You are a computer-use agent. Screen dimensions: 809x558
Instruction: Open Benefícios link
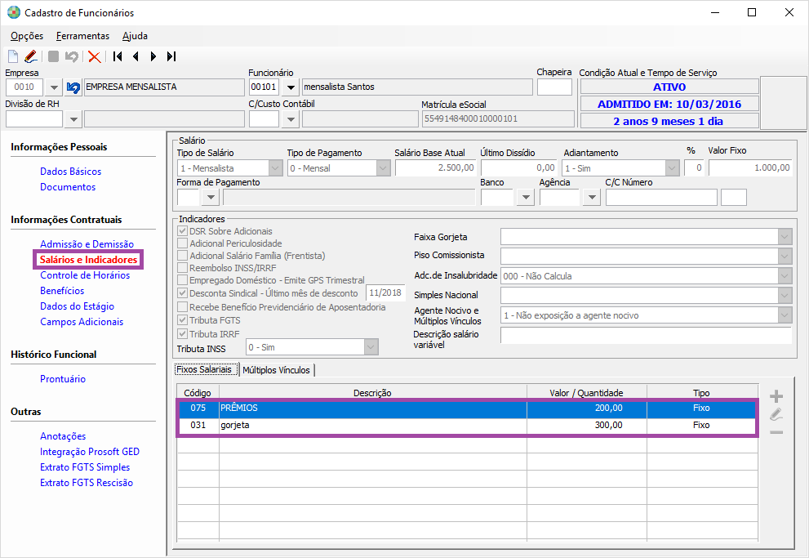[62, 291]
